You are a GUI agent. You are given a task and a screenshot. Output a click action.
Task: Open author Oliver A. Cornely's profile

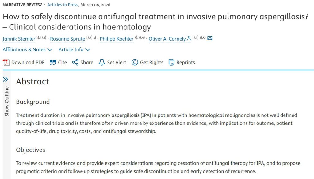point(167,39)
